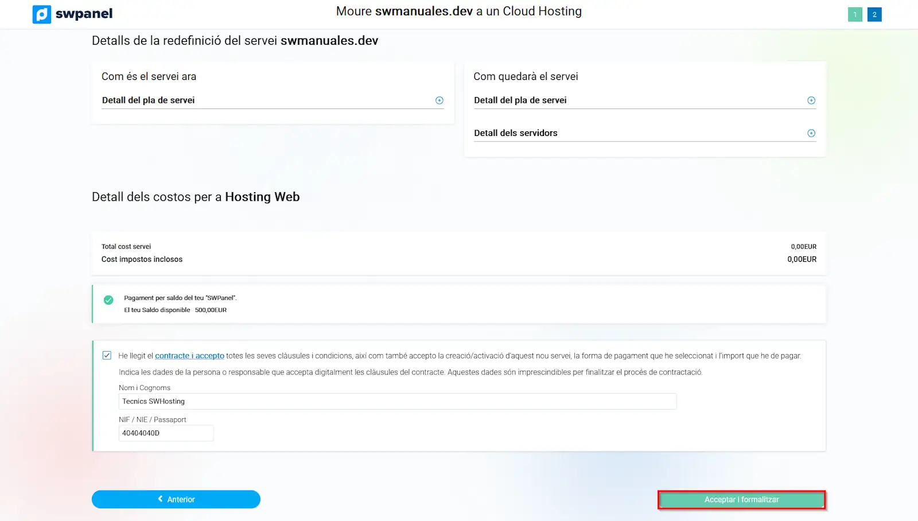Viewport: 918px width, 521px height.
Task: Click 'Detall del pla de servei' under future service
Action: [x=520, y=100]
